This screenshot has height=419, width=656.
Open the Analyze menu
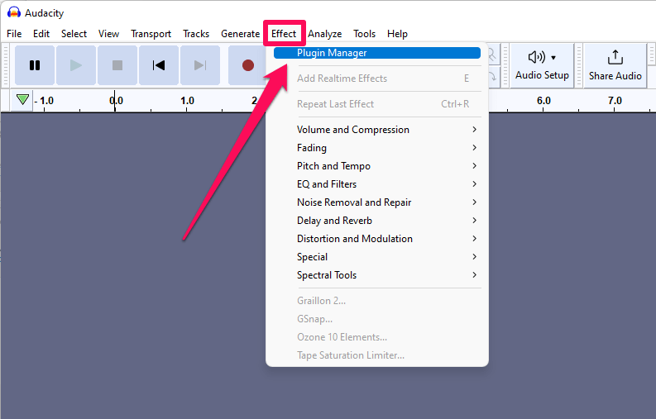click(324, 34)
